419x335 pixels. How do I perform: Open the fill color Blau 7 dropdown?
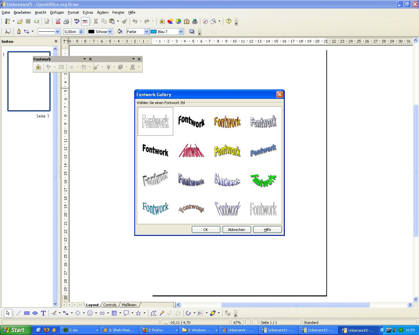181,32
